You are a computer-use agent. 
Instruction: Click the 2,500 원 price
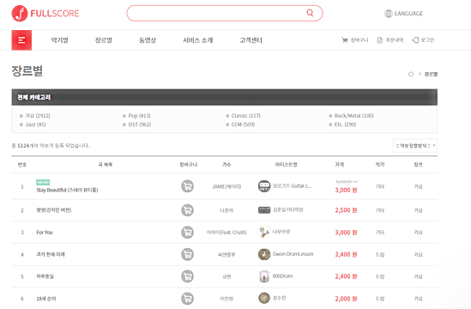[x=346, y=210]
